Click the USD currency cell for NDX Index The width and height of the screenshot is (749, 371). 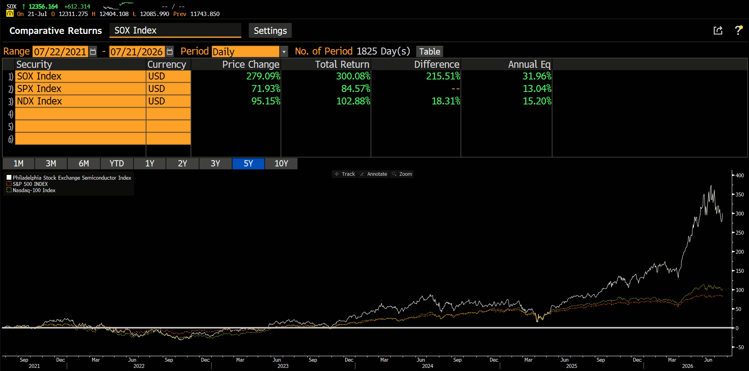168,101
